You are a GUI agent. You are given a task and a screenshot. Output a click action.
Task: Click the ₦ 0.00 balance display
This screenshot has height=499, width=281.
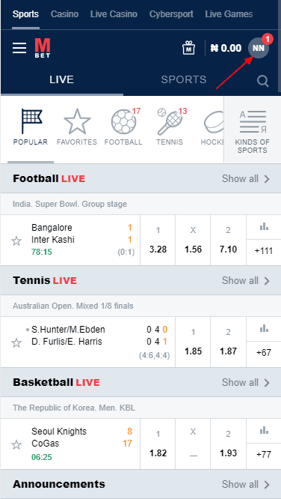click(x=226, y=48)
